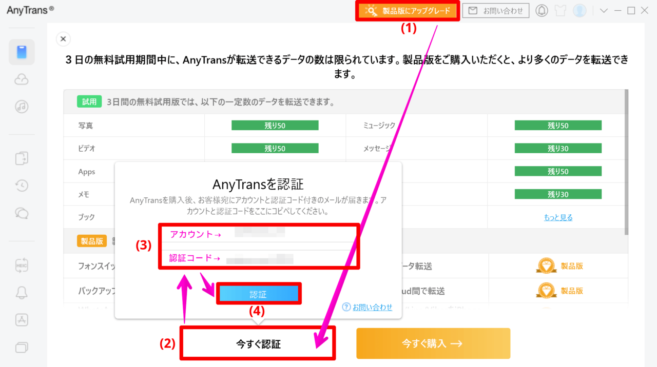
Task: Select the screen mirroring sidebar icon
Action: (x=22, y=348)
